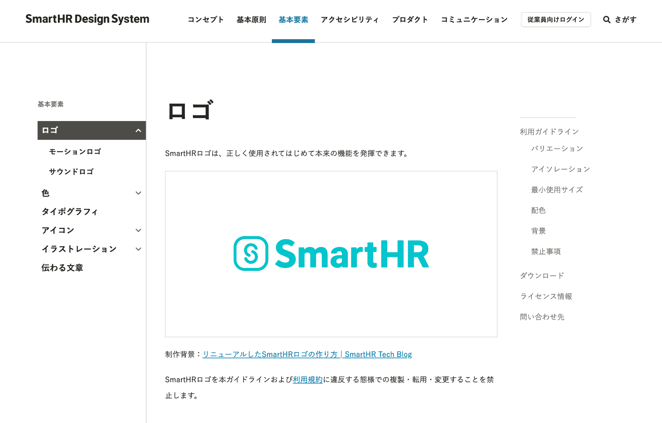662x423 pixels.
Task: Open the 基本原則 navigation tab
Action: click(251, 20)
